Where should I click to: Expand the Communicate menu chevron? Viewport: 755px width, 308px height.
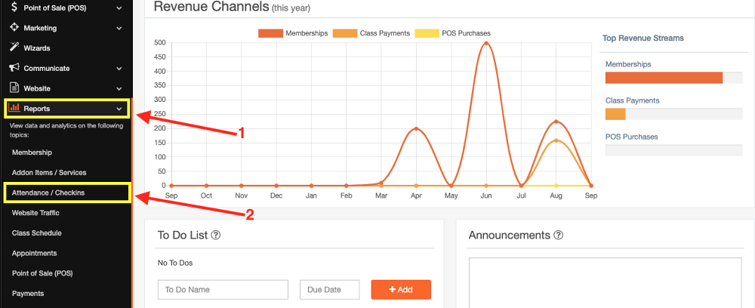click(119, 69)
